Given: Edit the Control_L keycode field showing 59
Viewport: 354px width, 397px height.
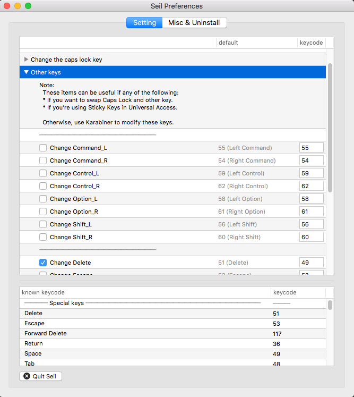Looking at the screenshot, I should (311, 173).
